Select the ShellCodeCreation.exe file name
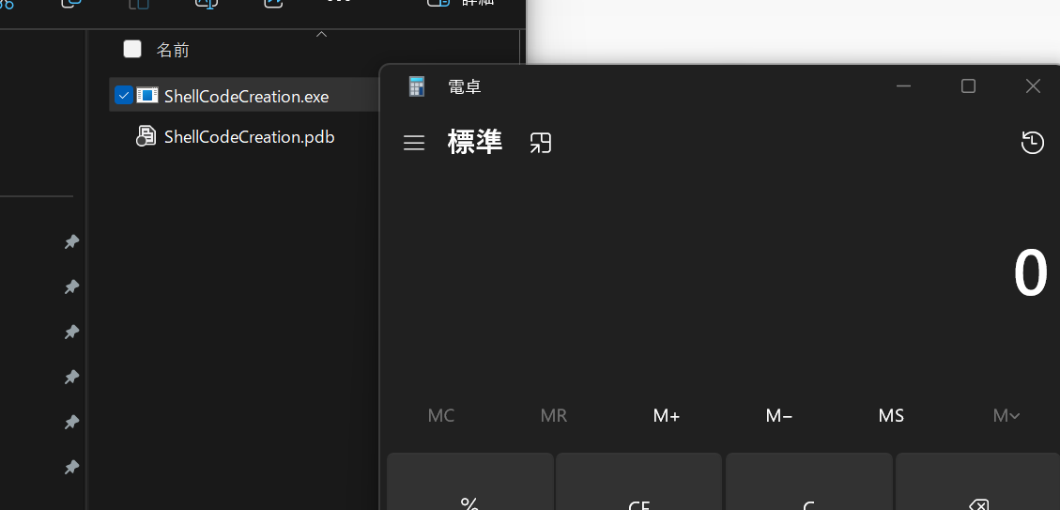The height and width of the screenshot is (510, 1060). [246, 97]
